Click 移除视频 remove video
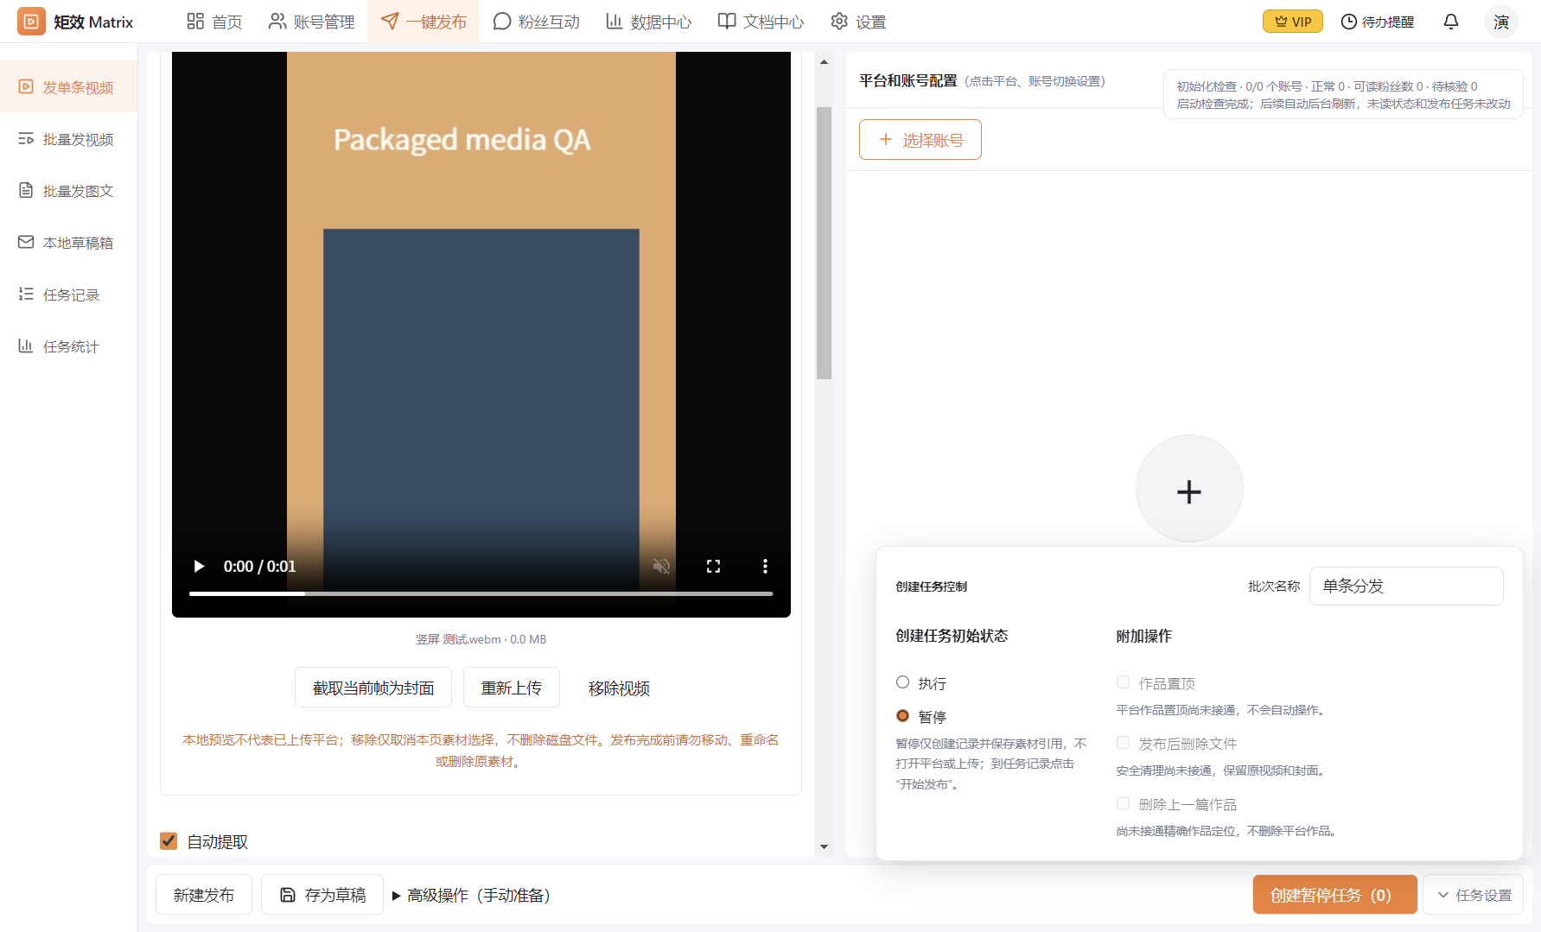This screenshot has height=932, width=1541. click(619, 688)
